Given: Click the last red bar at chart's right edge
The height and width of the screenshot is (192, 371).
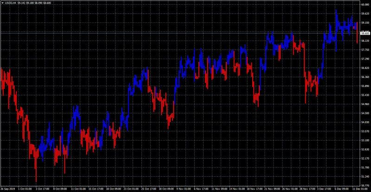Looking at the screenshot, I should [x=357, y=32].
